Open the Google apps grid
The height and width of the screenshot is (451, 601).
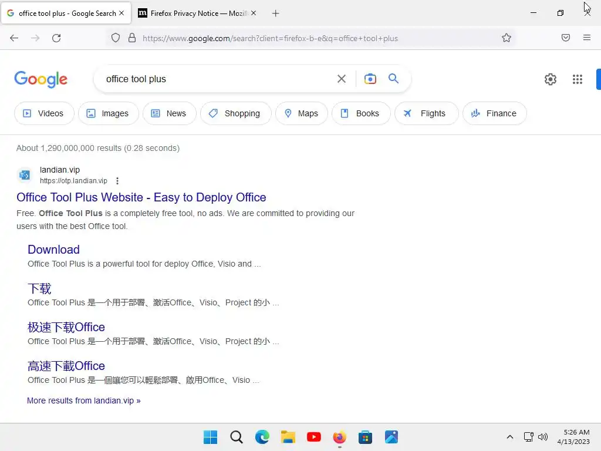click(578, 79)
